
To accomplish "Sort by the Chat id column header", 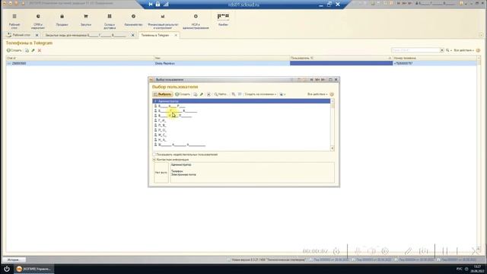I will 80,58.
